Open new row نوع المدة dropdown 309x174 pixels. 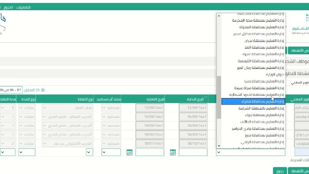(26, 152)
